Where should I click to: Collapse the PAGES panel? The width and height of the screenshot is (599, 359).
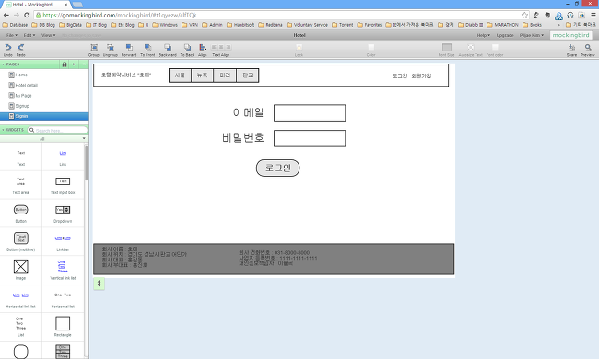(3, 64)
